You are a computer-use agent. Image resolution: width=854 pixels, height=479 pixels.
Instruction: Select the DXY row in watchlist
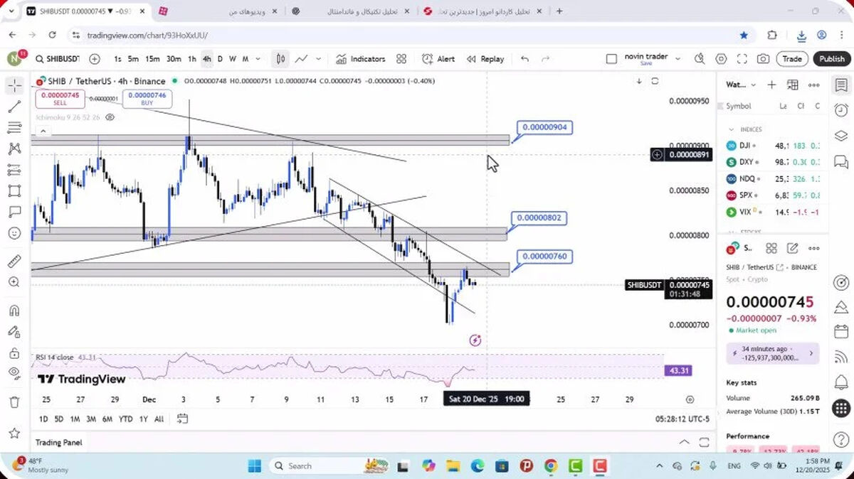[x=773, y=162]
